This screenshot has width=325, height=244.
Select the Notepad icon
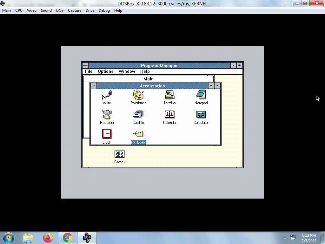pos(201,95)
